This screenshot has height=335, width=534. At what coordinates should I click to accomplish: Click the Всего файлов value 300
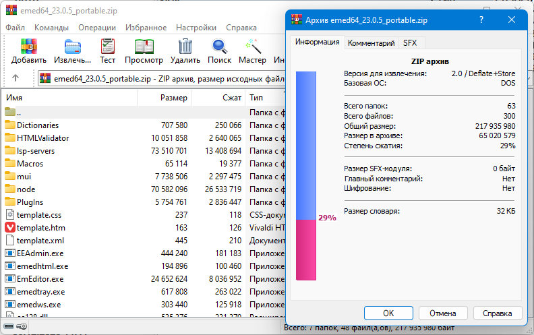(510, 116)
